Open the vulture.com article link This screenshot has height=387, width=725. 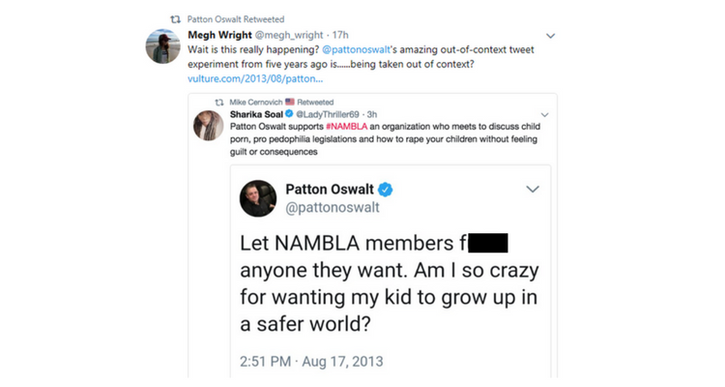click(x=255, y=77)
